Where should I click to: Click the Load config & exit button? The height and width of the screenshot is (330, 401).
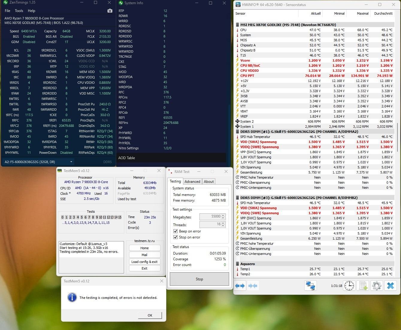click(x=144, y=262)
